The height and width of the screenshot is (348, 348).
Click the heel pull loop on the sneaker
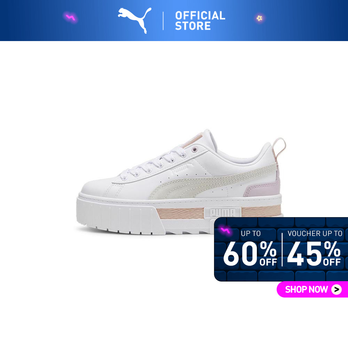point(280,146)
